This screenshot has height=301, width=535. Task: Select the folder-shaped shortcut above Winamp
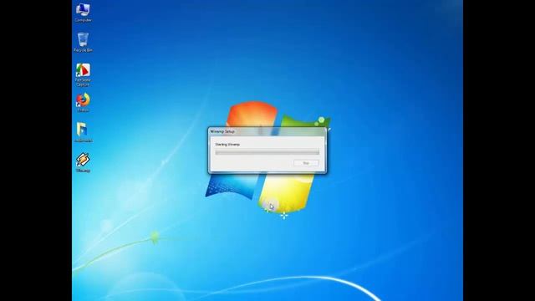(83, 132)
